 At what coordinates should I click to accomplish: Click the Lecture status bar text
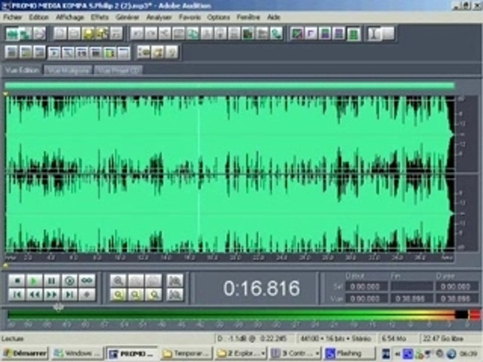tap(12, 338)
